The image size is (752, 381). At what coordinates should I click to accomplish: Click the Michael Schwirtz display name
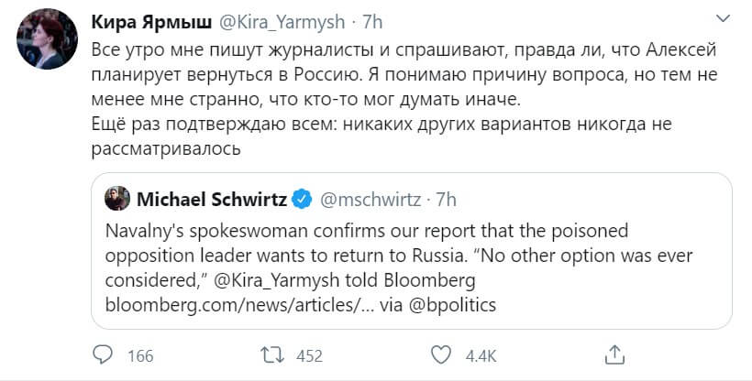[x=211, y=199]
